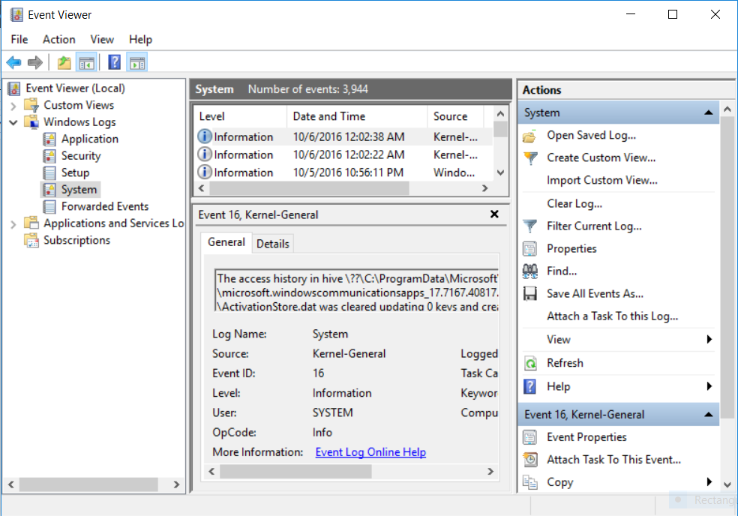Expand the Custom Views node
Viewport: 738px width, 516px height.
(x=13, y=106)
